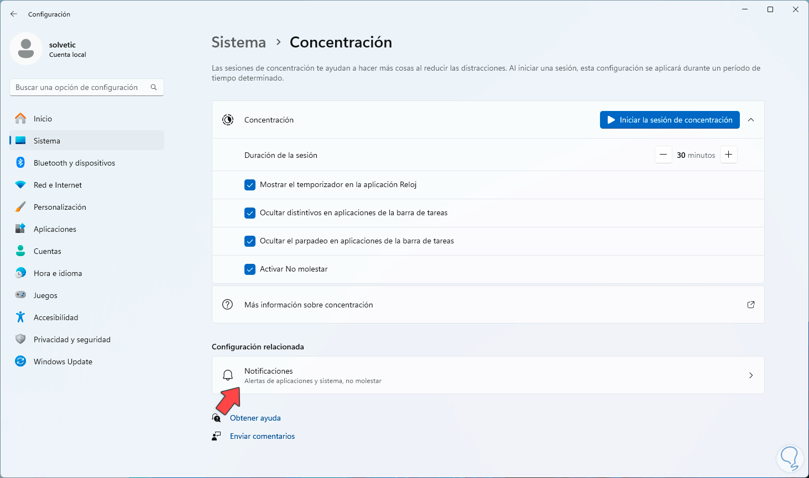Click the Accesibilidad figure icon
The width and height of the screenshot is (809, 478).
click(x=20, y=317)
